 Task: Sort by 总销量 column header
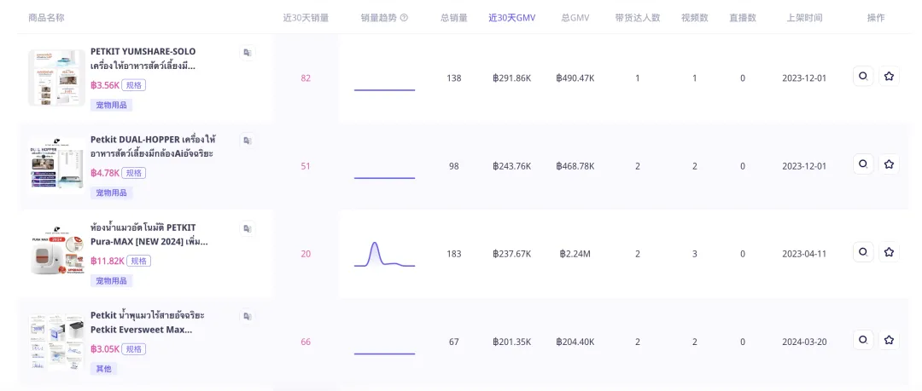pos(454,18)
